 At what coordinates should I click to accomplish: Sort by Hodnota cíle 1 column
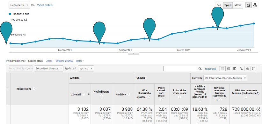[246, 92]
